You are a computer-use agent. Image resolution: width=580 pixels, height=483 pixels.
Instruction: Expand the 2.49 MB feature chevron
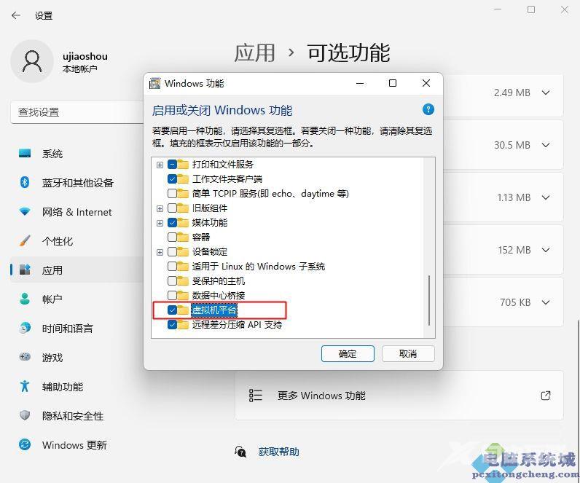pos(546,93)
